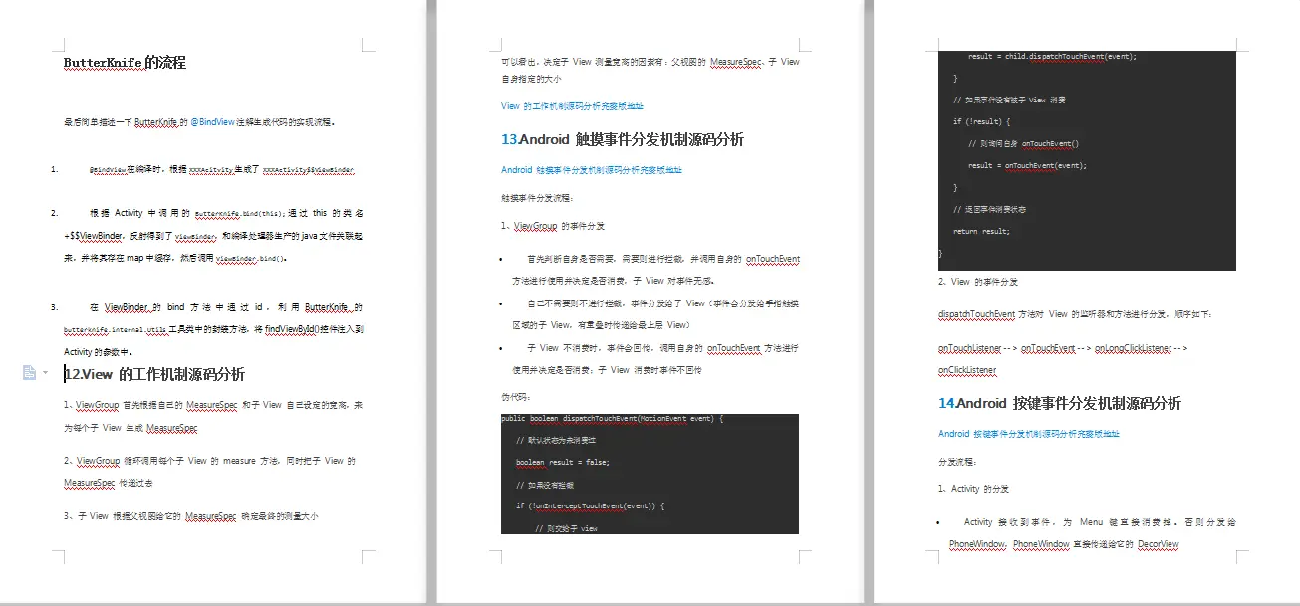The width and height of the screenshot is (1300, 606).
Task: Click the code line 'public boolean dispatchTouchEvent(MotionEvent event) {'
Action: pos(613,419)
